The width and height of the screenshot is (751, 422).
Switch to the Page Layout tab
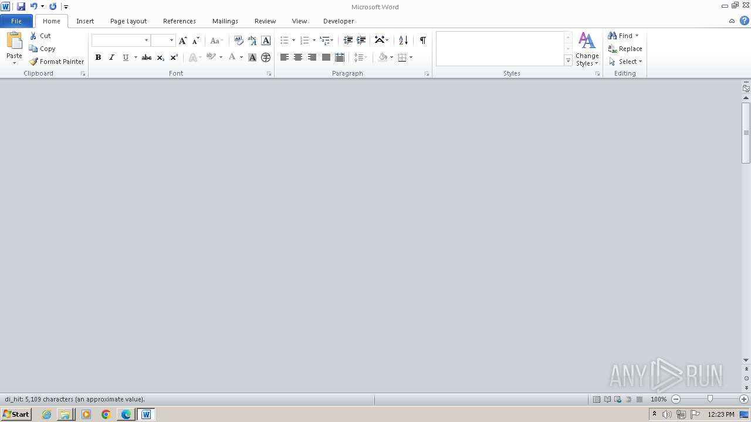128,21
